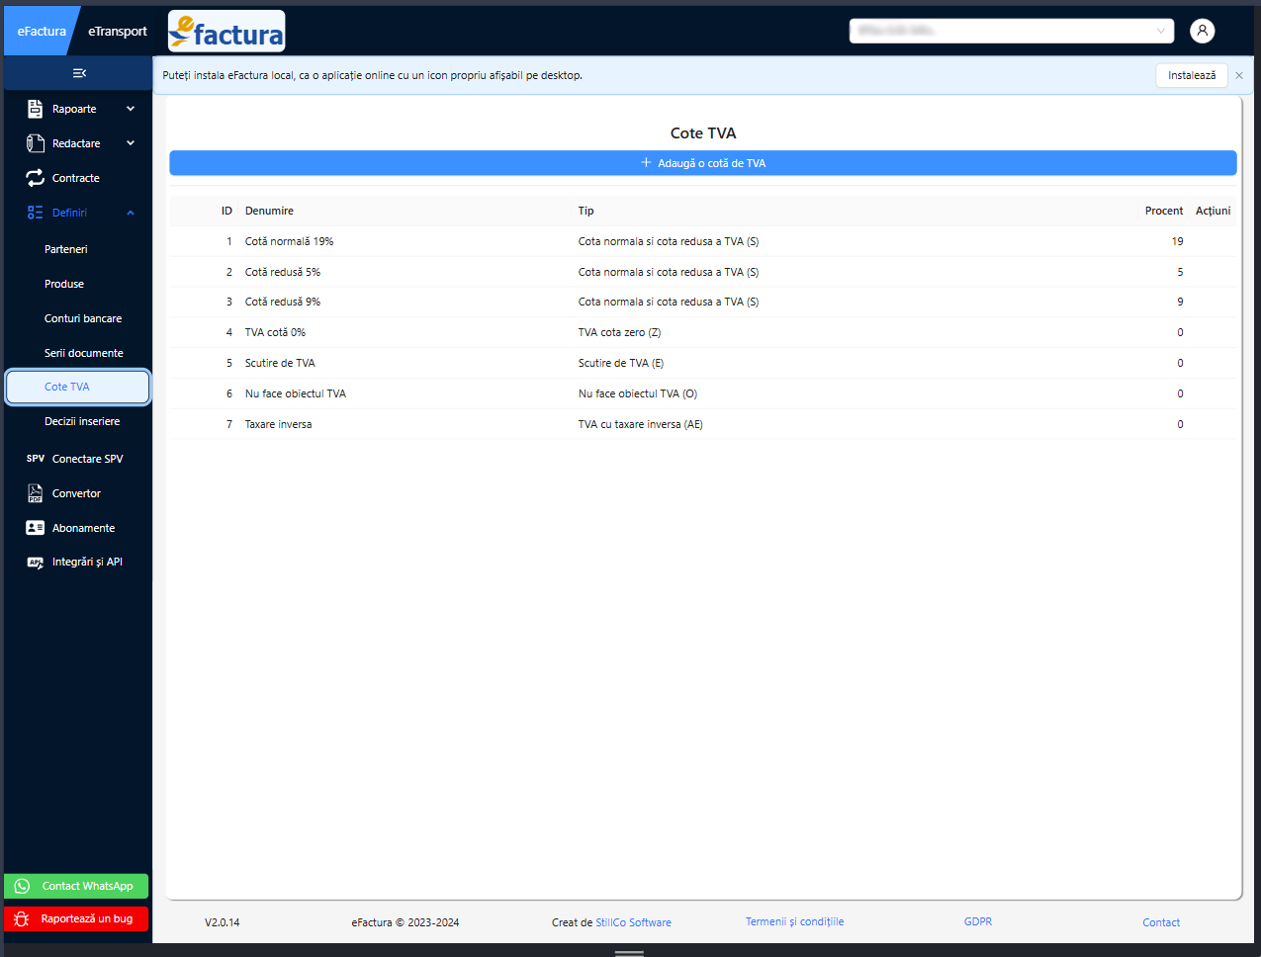Select the Cotă redusă 9% row
This screenshot has height=957, width=1261.
(x=703, y=302)
